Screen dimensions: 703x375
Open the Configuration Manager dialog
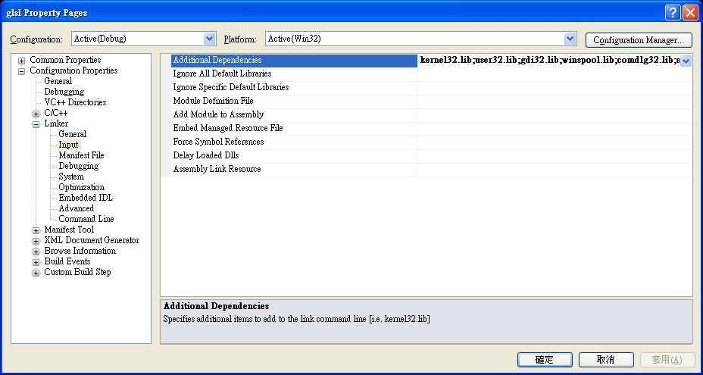click(638, 40)
